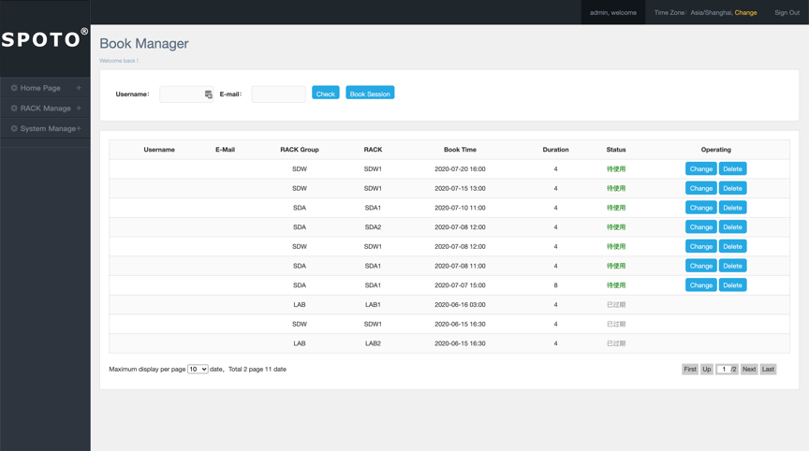Click Sign Out in top bar
This screenshot has height=451, width=809.
[x=787, y=13]
